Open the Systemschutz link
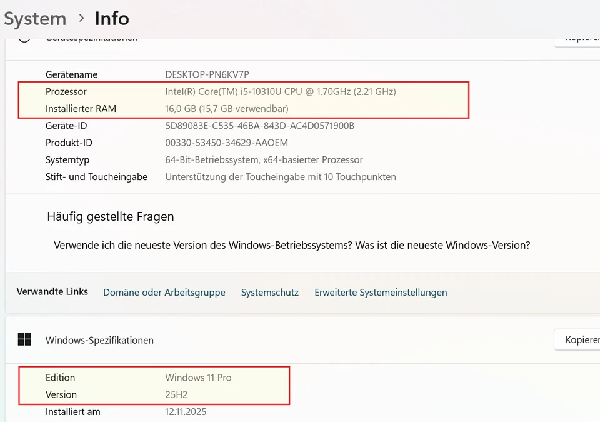Image resolution: width=600 pixels, height=422 pixels. (270, 292)
